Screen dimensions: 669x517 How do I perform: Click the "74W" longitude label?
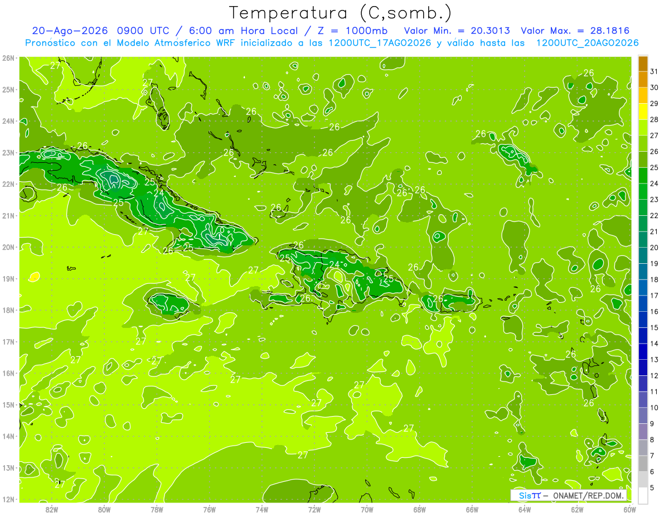tap(262, 509)
